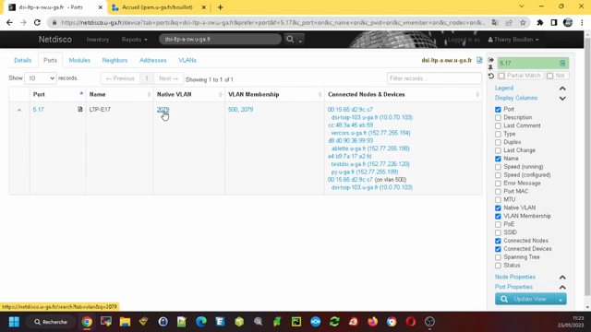Uncheck the Native VLAN column checkbox

click(x=498, y=208)
